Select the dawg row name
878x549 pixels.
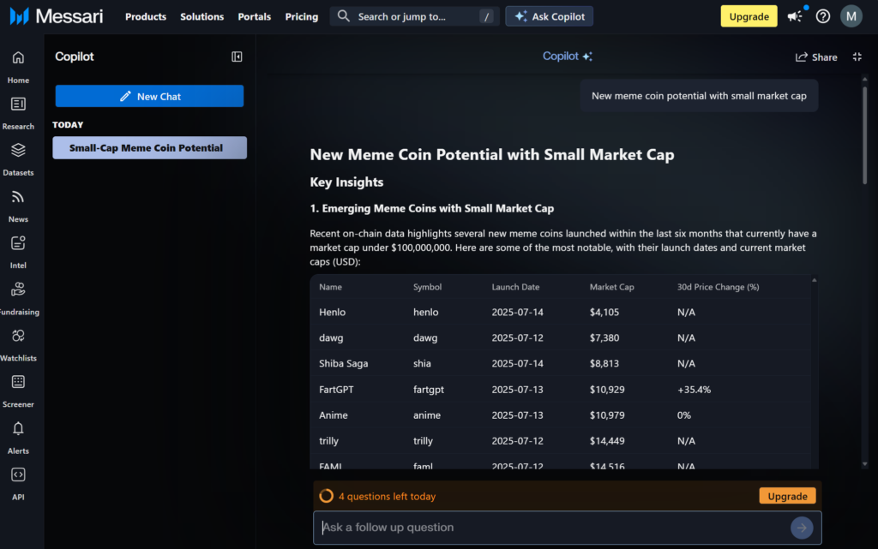pos(331,337)
